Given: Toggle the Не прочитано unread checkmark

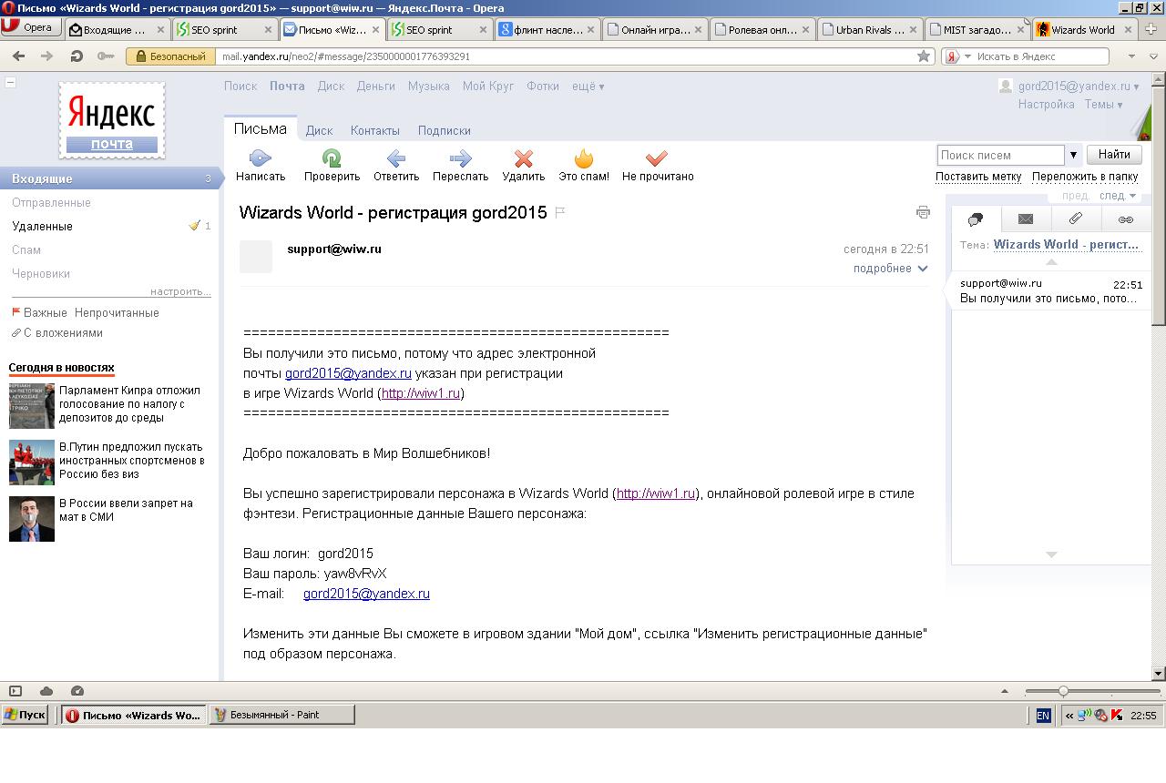Looking at the screenshot, I should pos(657,158).
